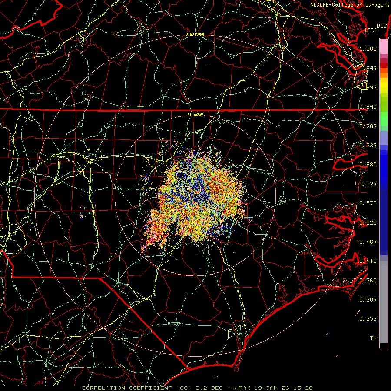The image size is (391, 391).
Task: Click the 0.787 legend value
Action: pyautogui.click(x=368, y=126)
